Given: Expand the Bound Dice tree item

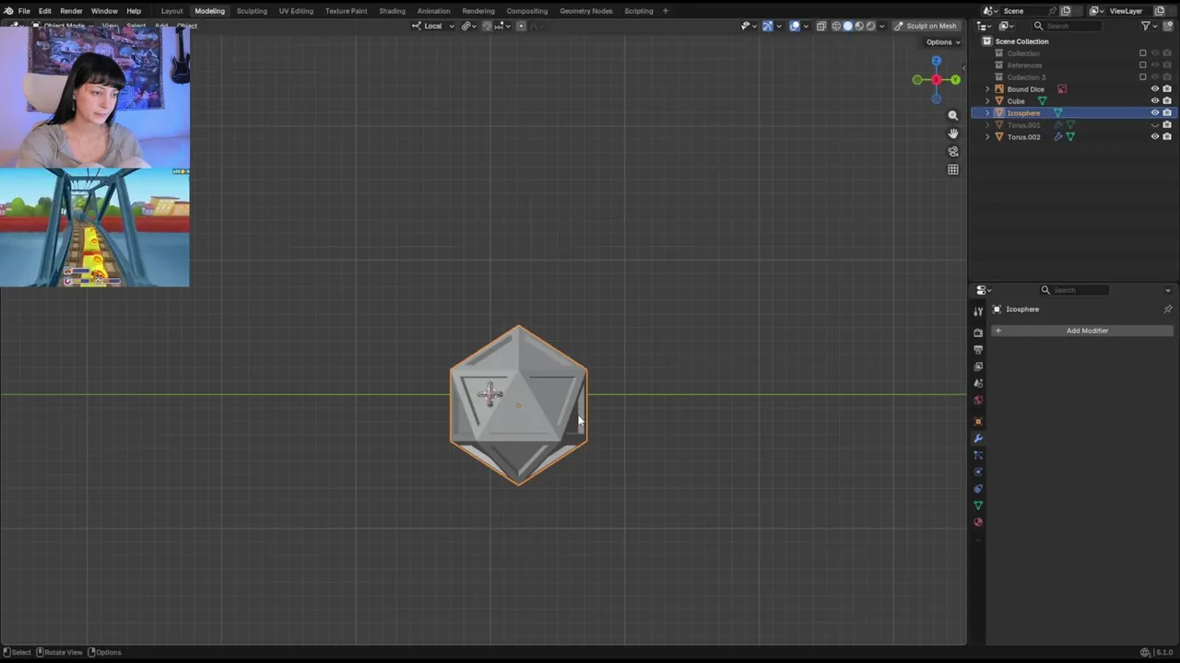Looking at the screenshot, I should tap(987, 89).
